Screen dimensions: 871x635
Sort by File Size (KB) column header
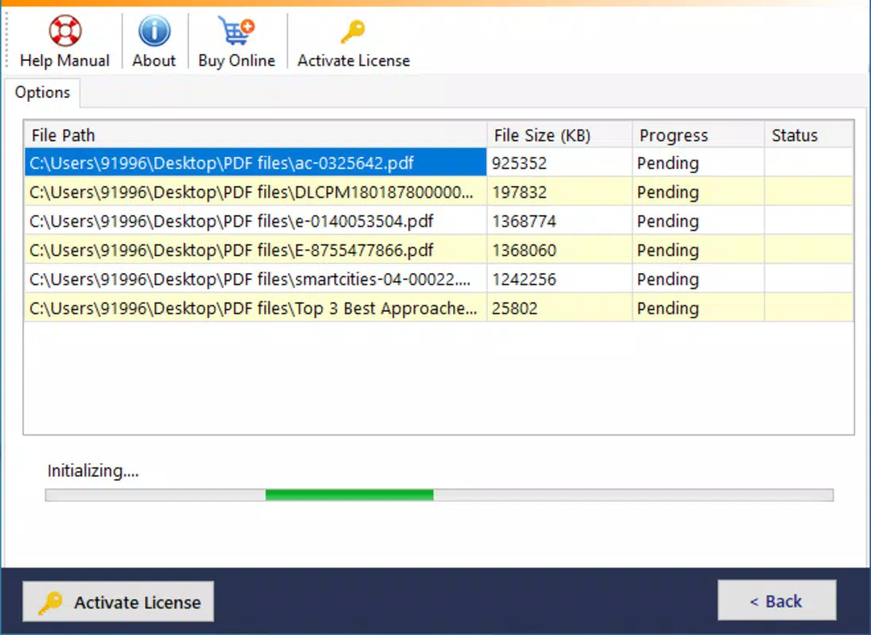pyautogui.click(x=560, y=135)
